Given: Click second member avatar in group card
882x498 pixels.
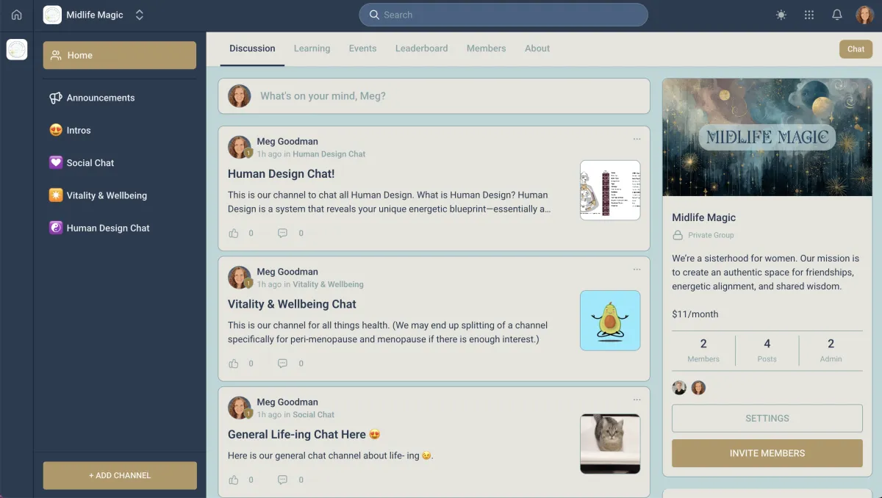Looking at the screenshot, I should point(698,388).
